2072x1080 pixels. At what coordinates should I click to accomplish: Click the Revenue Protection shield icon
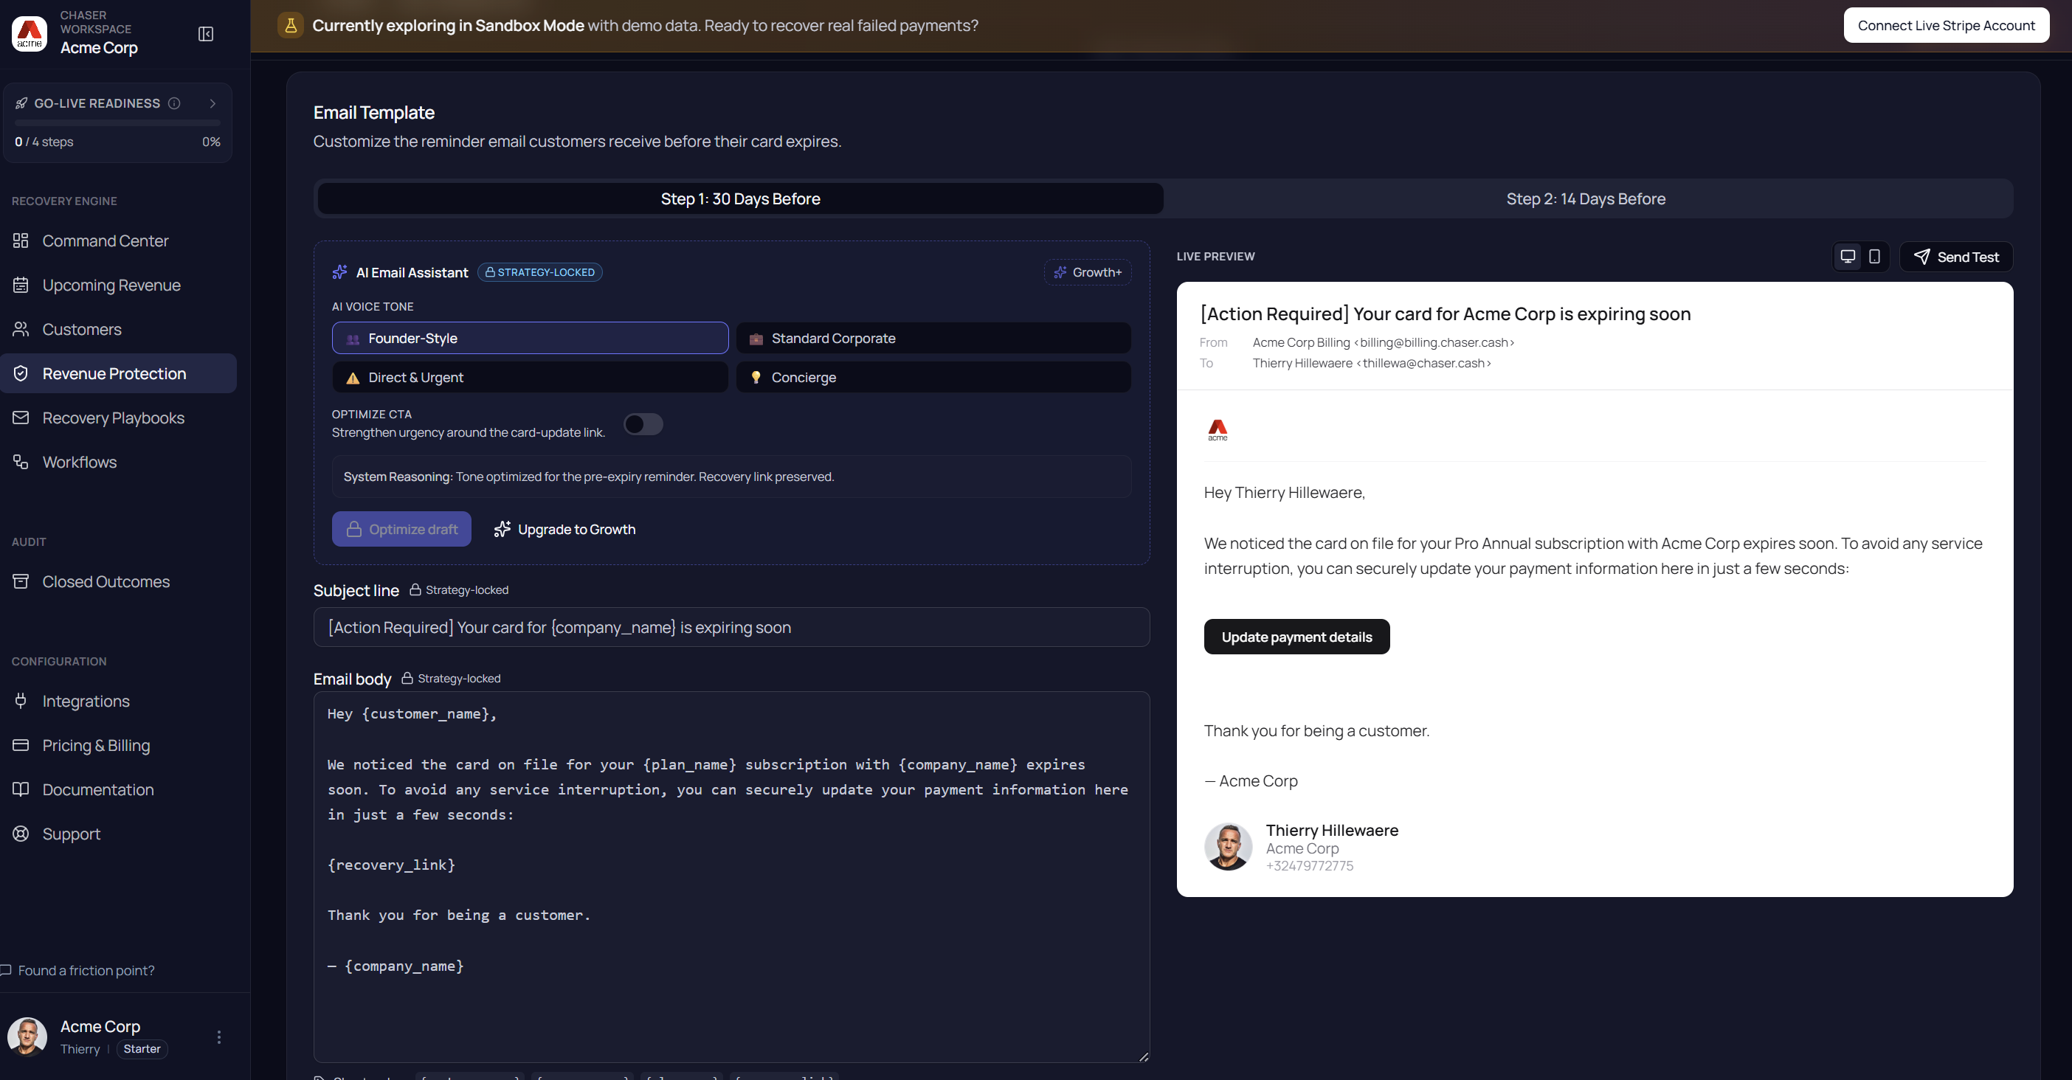pyautogui.click(x=21, y=373)
